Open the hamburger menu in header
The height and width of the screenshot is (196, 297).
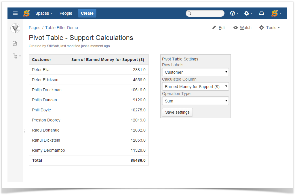(15, 13)
